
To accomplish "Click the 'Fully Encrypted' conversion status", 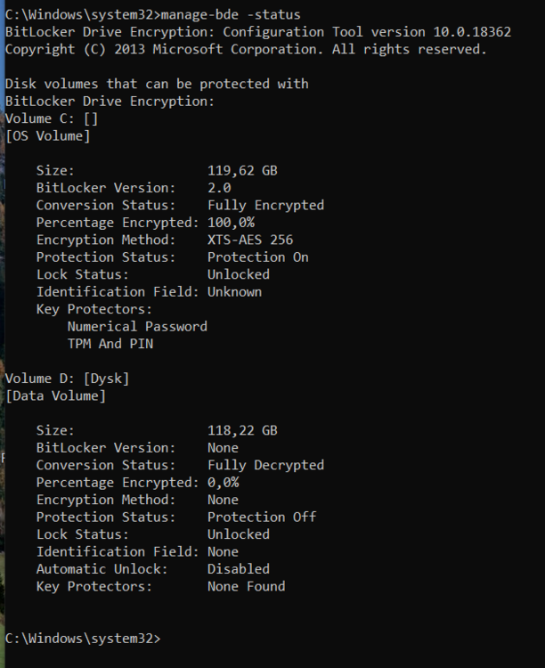I will (266, 206).
